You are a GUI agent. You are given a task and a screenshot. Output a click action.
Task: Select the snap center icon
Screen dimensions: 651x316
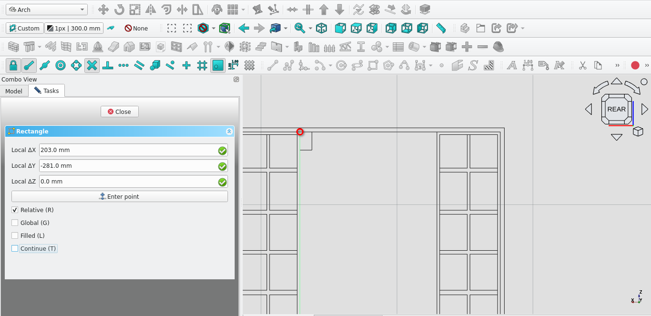61,65
